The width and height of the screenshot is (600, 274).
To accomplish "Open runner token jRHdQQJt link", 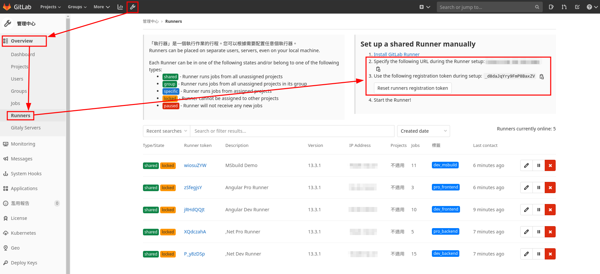I will (x=194, y=210).
